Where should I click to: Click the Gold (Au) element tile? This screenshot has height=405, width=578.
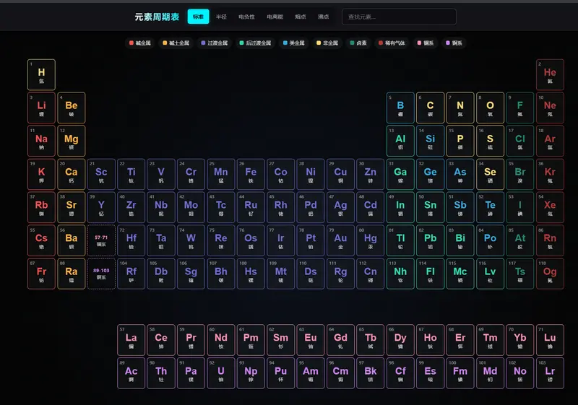pyautogui.click(x=340, y=240)
